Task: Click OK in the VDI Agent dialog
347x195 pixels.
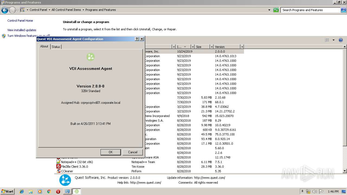Action: [111, 152]
